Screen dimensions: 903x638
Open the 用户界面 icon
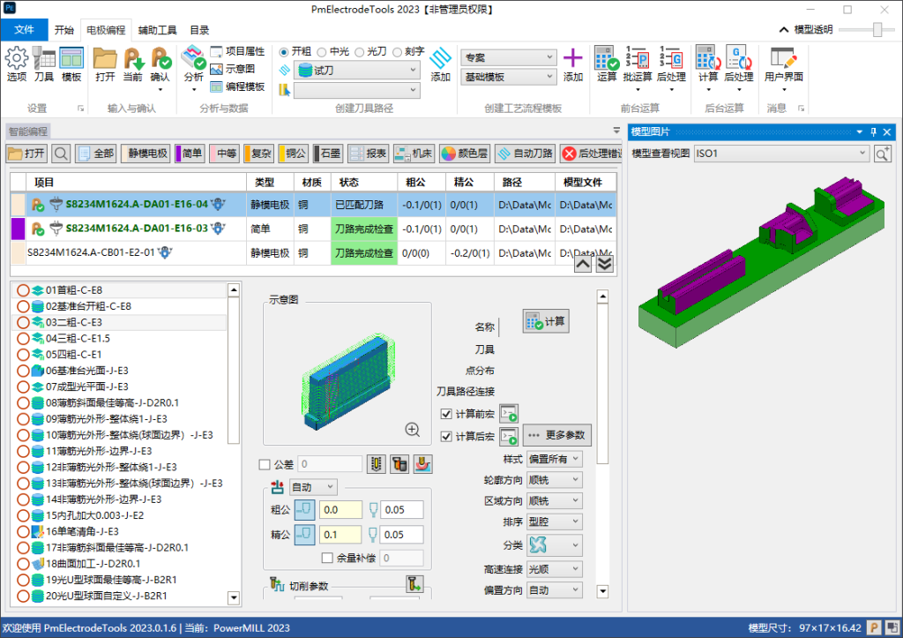pyautogui.click(x=784, y=64)
